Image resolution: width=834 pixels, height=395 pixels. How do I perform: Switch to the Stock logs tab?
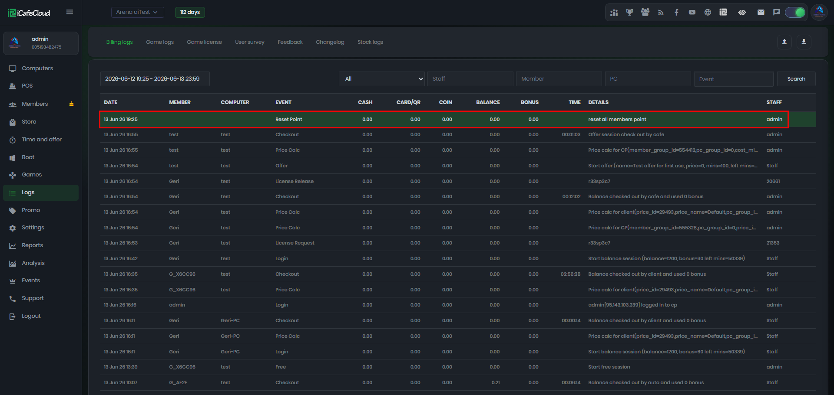click(x=370, y=42)
